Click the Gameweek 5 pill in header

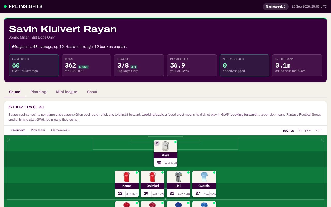[x=276, y=6]
